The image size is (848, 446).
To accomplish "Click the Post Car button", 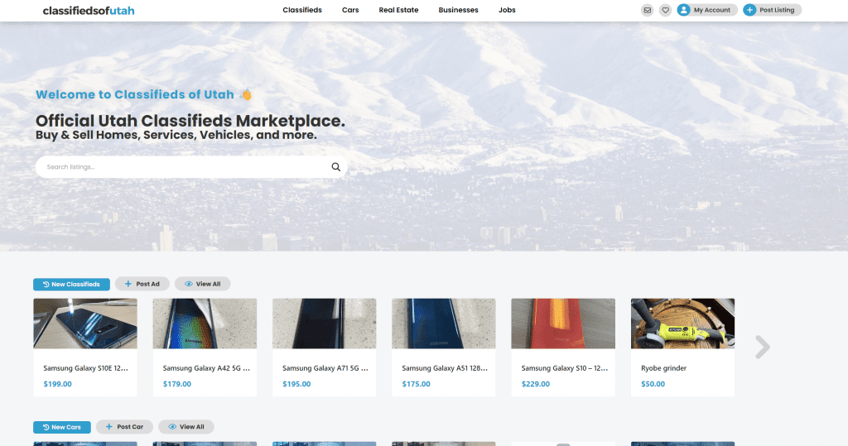I will [124, 427].
